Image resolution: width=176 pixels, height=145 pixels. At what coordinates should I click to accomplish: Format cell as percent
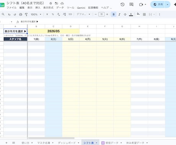click(x=53, y=14)
